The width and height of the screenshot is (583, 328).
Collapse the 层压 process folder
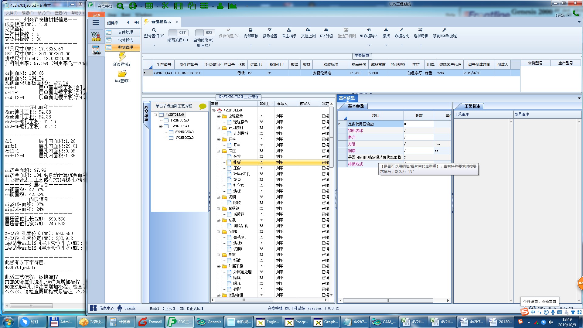click(x=218, y=151)
